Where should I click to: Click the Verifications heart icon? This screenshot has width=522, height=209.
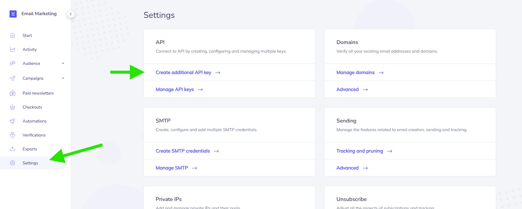(x=12, y=135)
